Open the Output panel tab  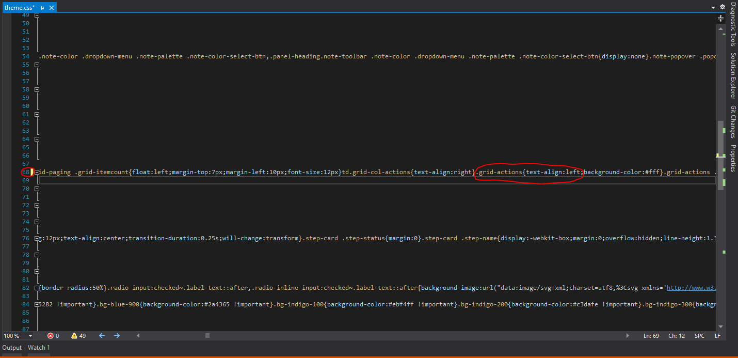12,348
